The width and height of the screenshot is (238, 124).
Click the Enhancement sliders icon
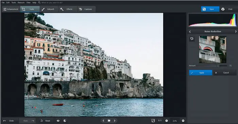[5, 9]
